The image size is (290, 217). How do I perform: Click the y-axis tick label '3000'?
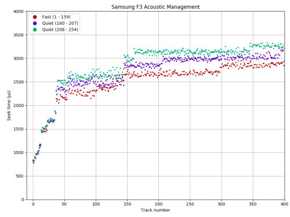tap(19, 58)
